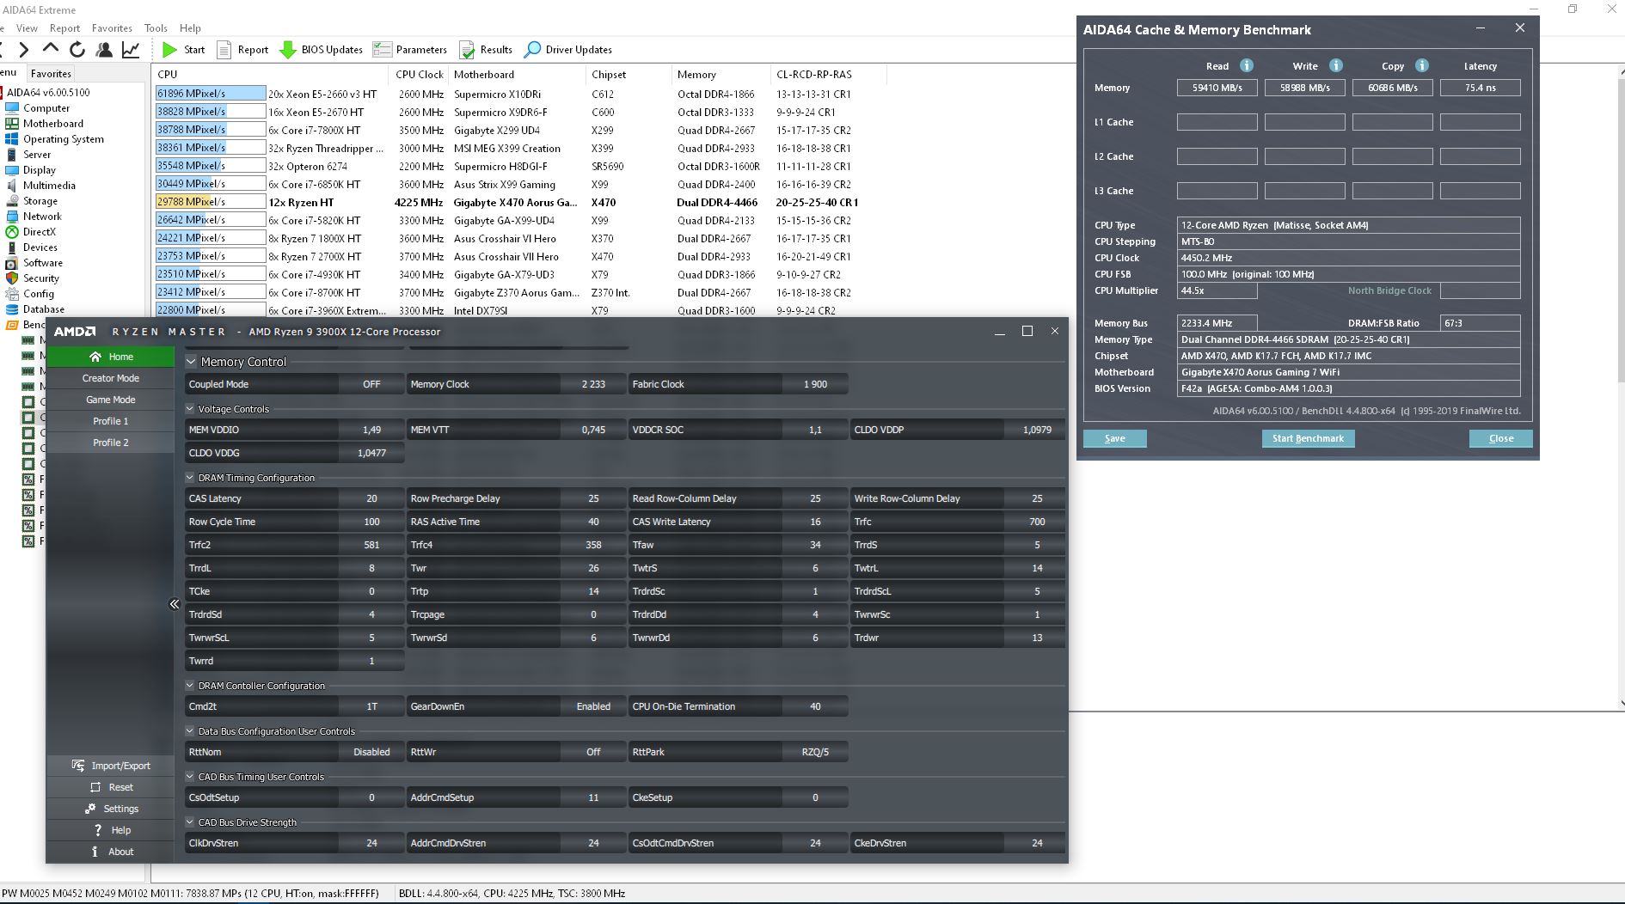Select Security in the AIDA64 tree

click(41, 278)
